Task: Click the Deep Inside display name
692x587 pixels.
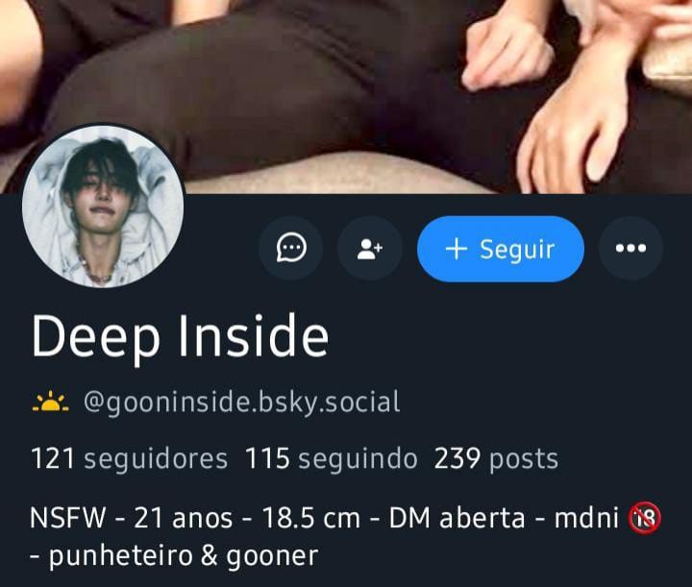Action: coord(180,337)
